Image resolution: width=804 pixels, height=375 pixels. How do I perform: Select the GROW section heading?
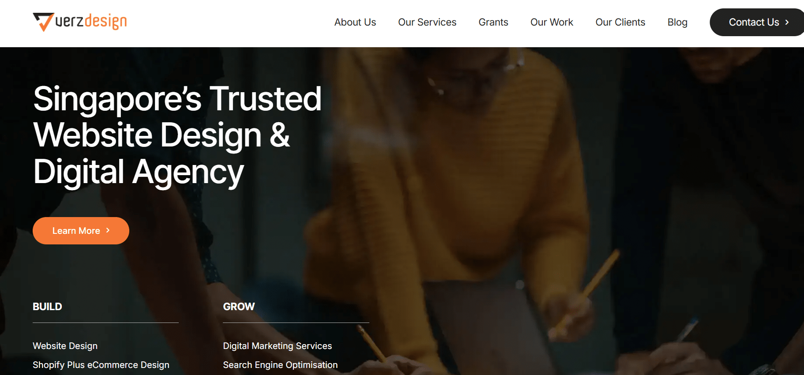point(239,307)
